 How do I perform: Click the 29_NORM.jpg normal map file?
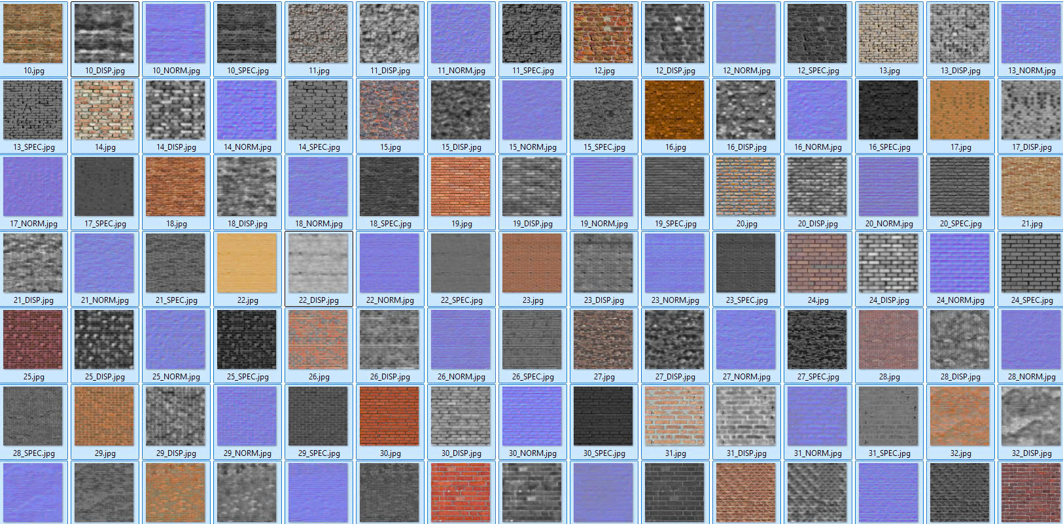coord(247,417)
